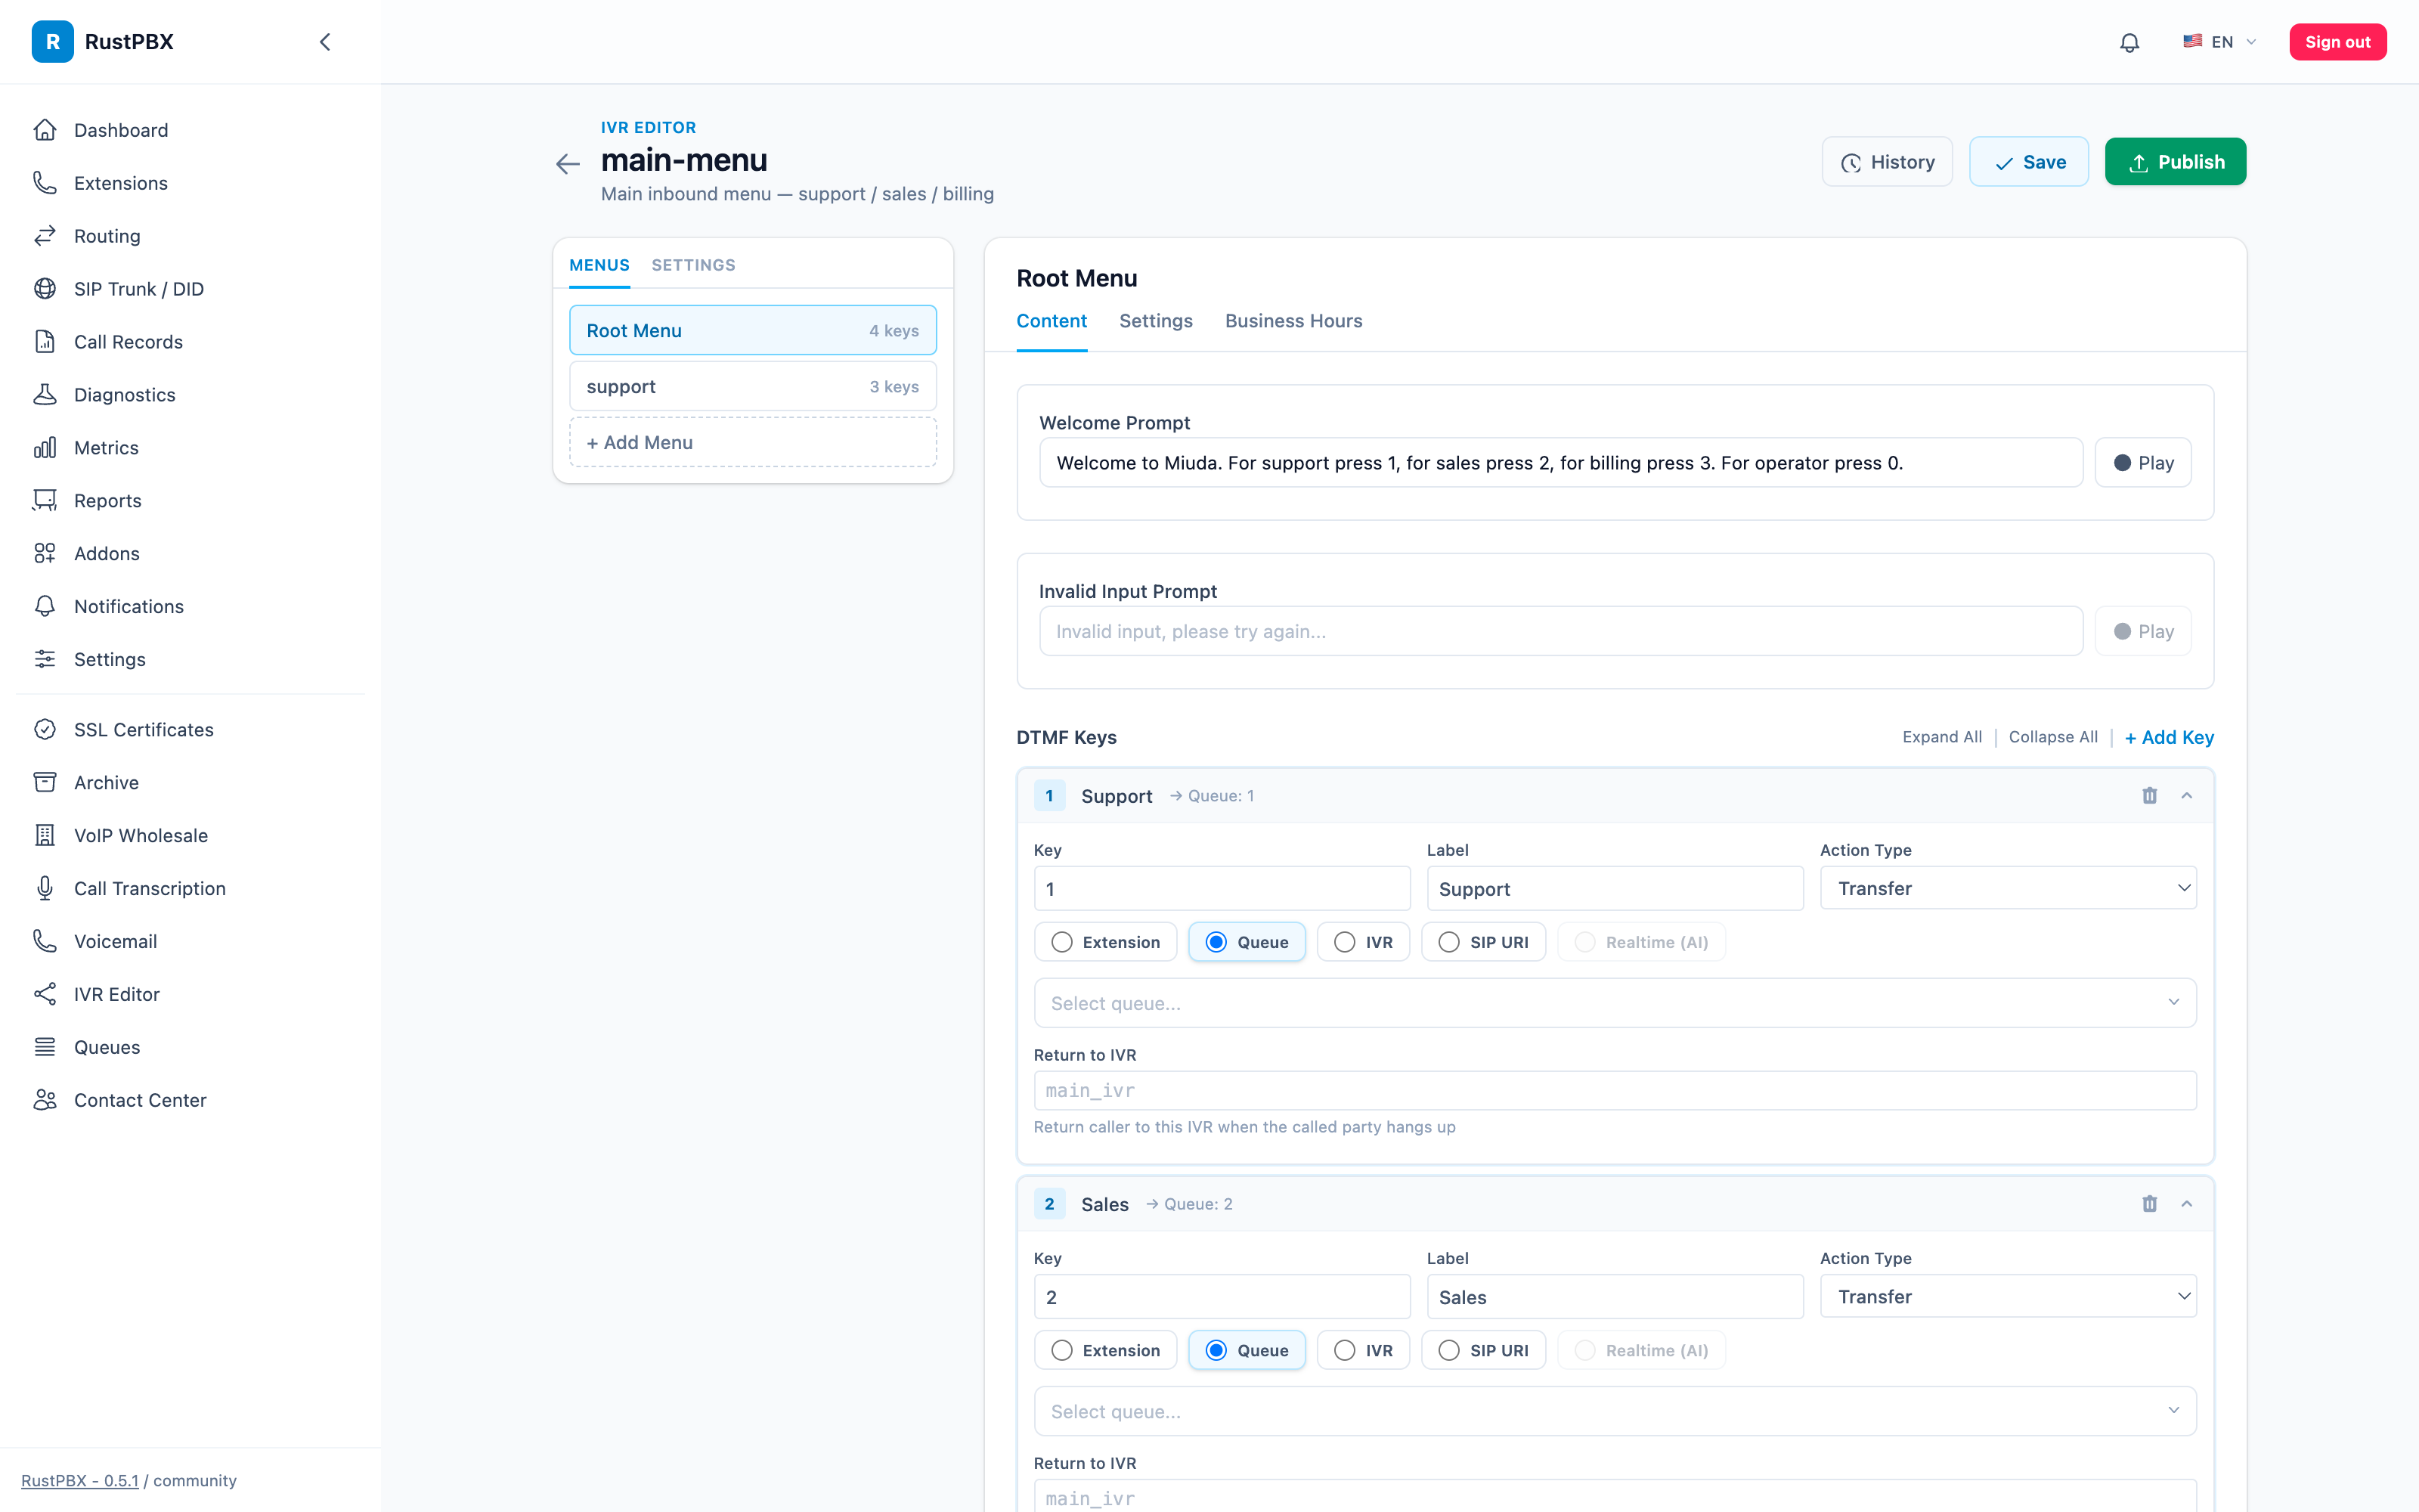Open SSL Certificates in the sidebar
Image resolution: width=2419 pixels, height=1512 pixels.
[191, 730]
